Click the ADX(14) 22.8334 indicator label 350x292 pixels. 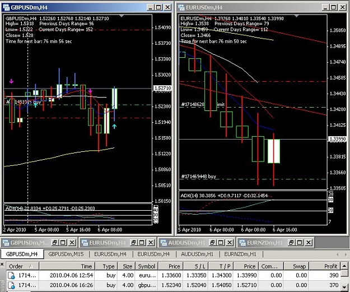click(x=50, y=208)
